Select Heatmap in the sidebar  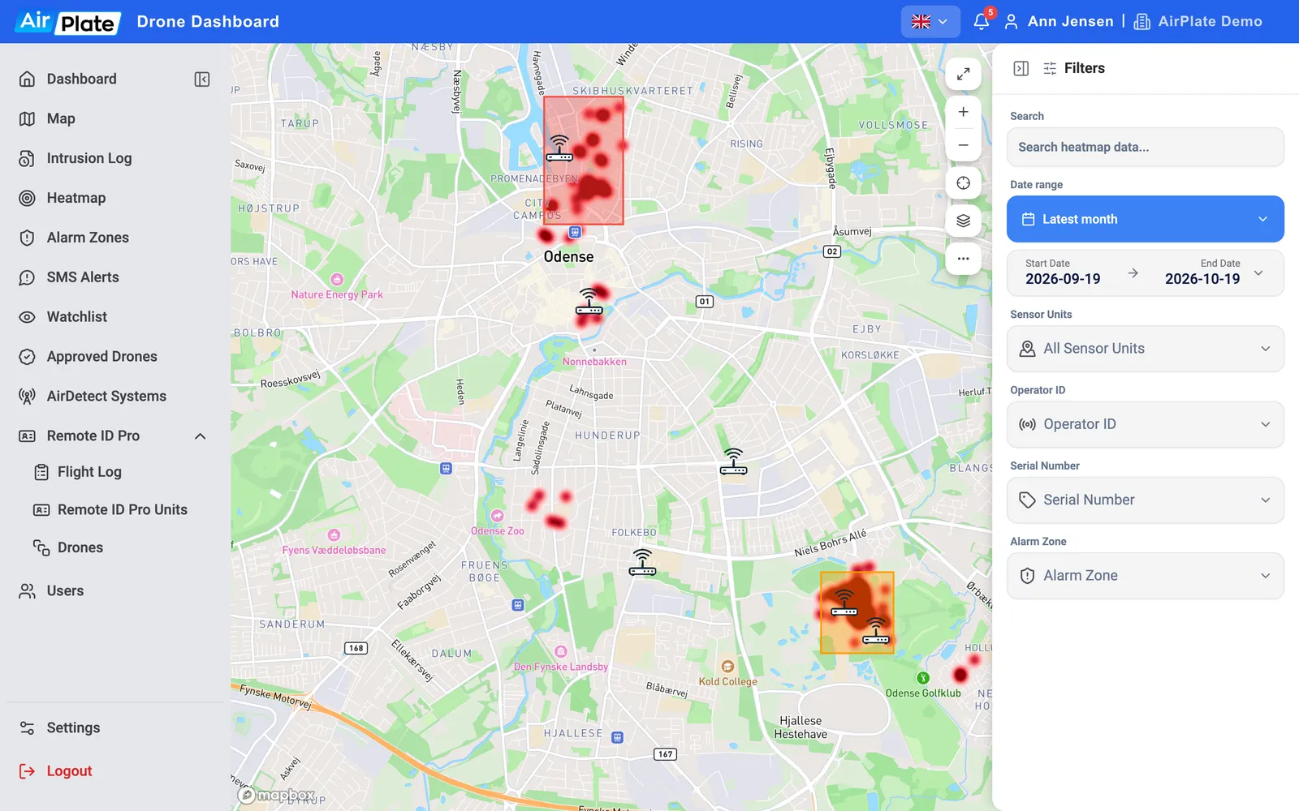tap(76, 198)
